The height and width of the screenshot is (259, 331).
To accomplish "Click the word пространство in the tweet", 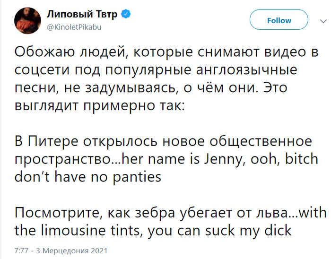I will pos(65,160).
